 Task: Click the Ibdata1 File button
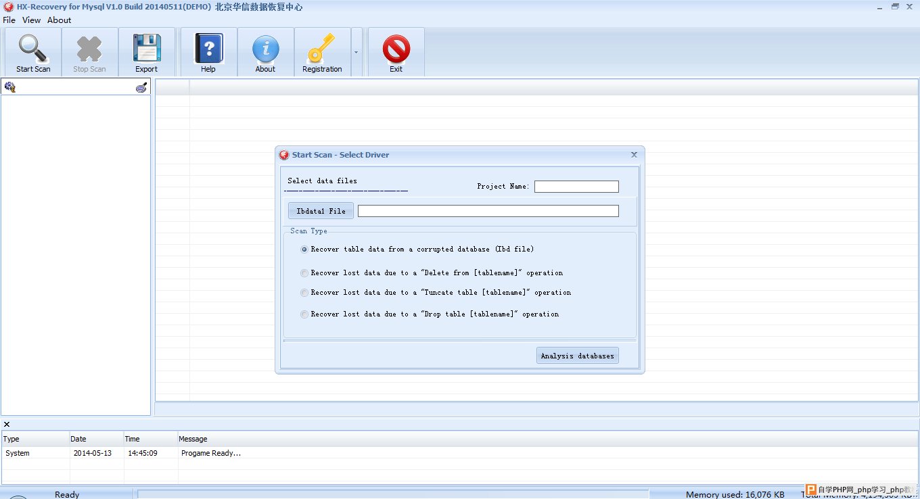tap(321, 211)
